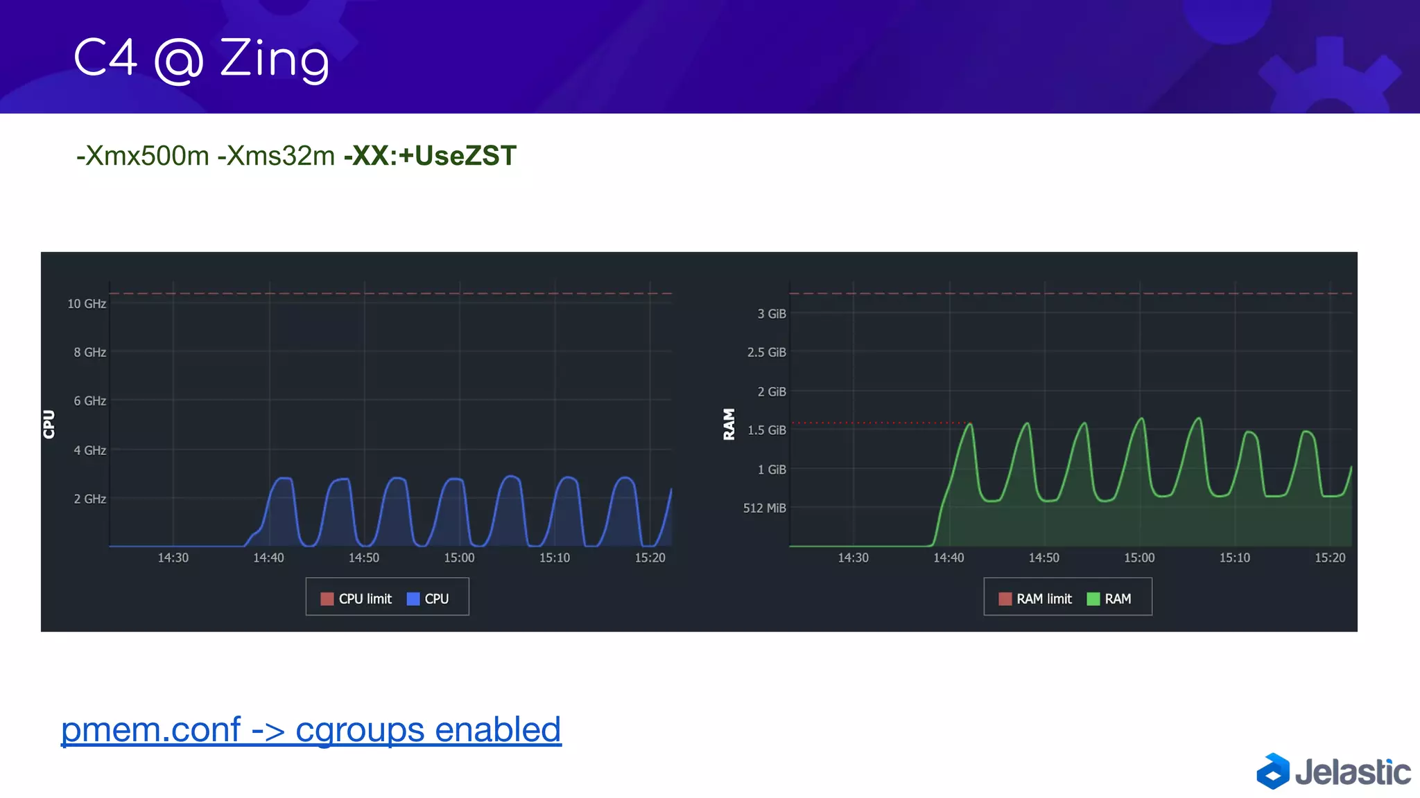Toggle the CPU limit series label
The width and height of the screenshot is (1420, 798).
click(365, 599)
